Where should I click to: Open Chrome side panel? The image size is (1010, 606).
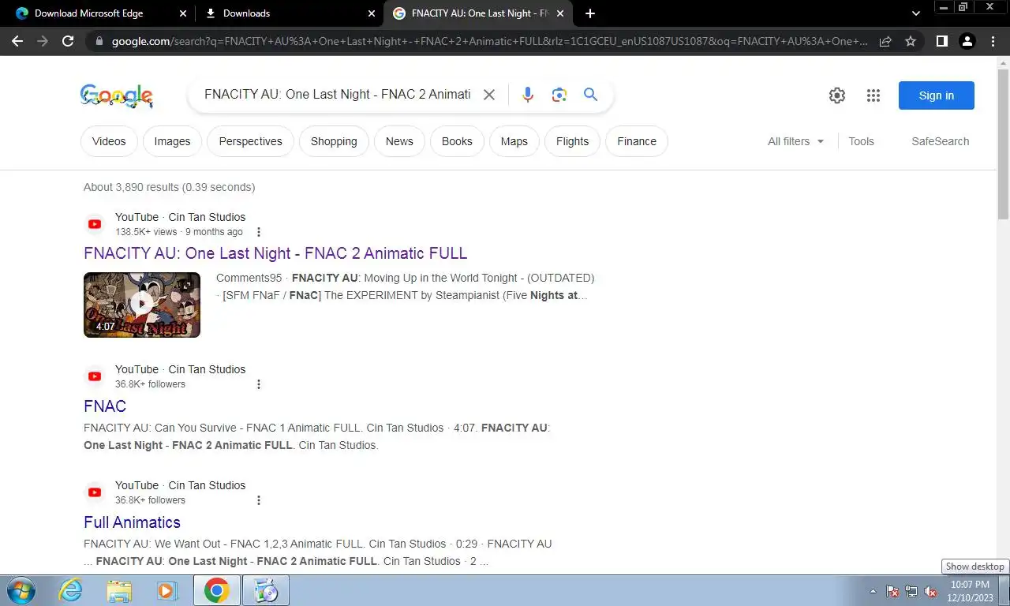pyautogui.click(x=941, y=41)
